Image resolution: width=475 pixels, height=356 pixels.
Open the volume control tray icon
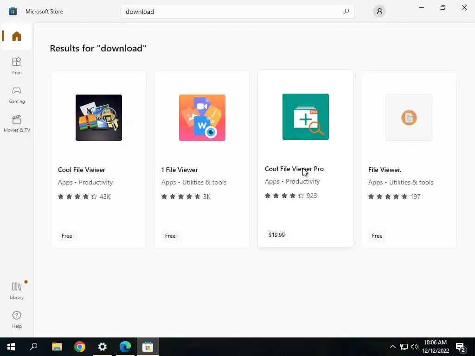tap(415, 347)
